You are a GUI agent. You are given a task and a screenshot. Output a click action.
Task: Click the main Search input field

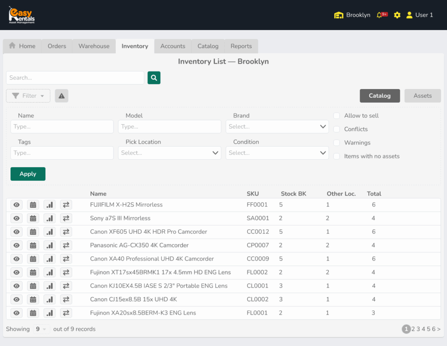coord(75,78)
